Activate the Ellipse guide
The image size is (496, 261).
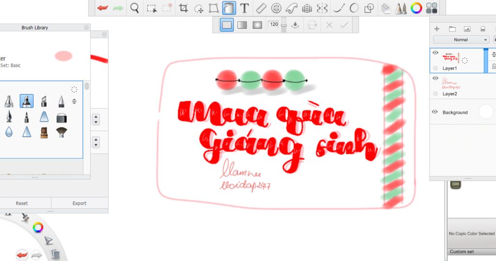tap(276, 8)
